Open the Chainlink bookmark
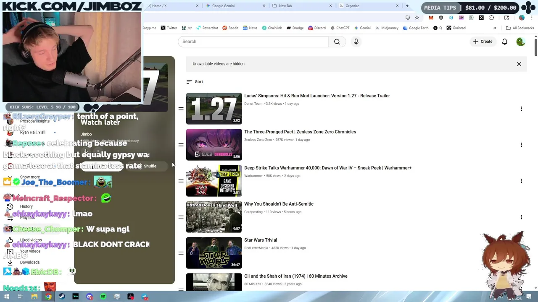The height and width of the screenshot is (302, 538). 272,28
